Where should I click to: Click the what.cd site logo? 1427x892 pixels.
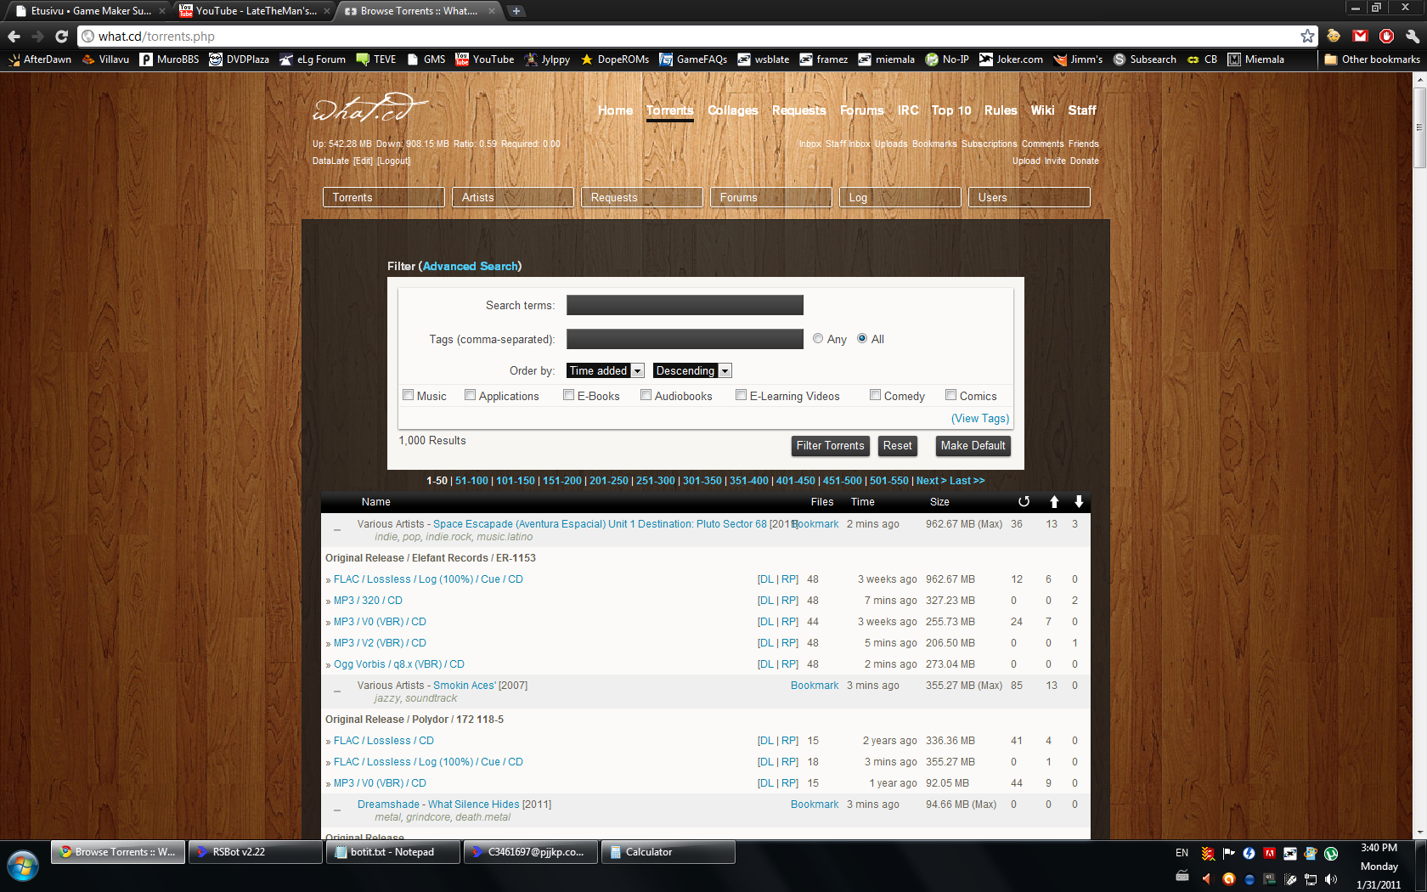click(369, 109)
